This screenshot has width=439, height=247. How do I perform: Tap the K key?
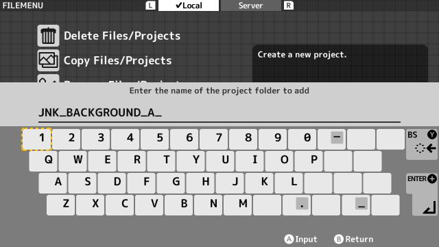[x=259, y=183]
